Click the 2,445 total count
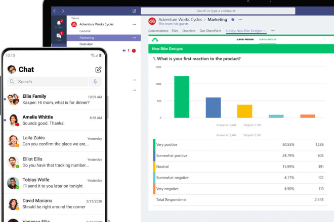This screenshot has height=222, width=334. [319, 200]
